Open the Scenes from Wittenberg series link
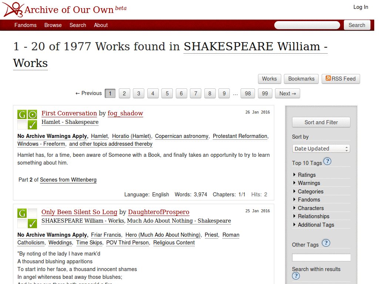This screenshot has height=284, width=379. (68, 180)
